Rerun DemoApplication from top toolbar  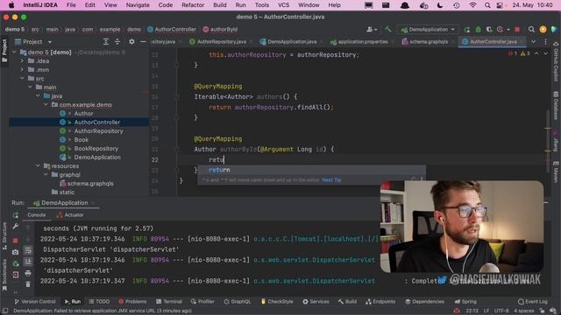[467, 30]
